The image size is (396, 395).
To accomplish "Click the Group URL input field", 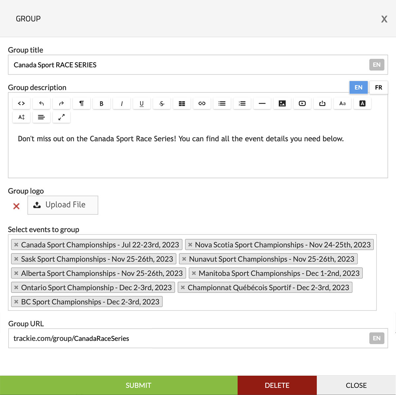I will coord(188,338).
